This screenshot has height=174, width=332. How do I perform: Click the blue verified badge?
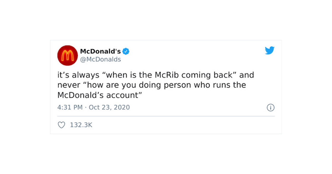[126, 51]
